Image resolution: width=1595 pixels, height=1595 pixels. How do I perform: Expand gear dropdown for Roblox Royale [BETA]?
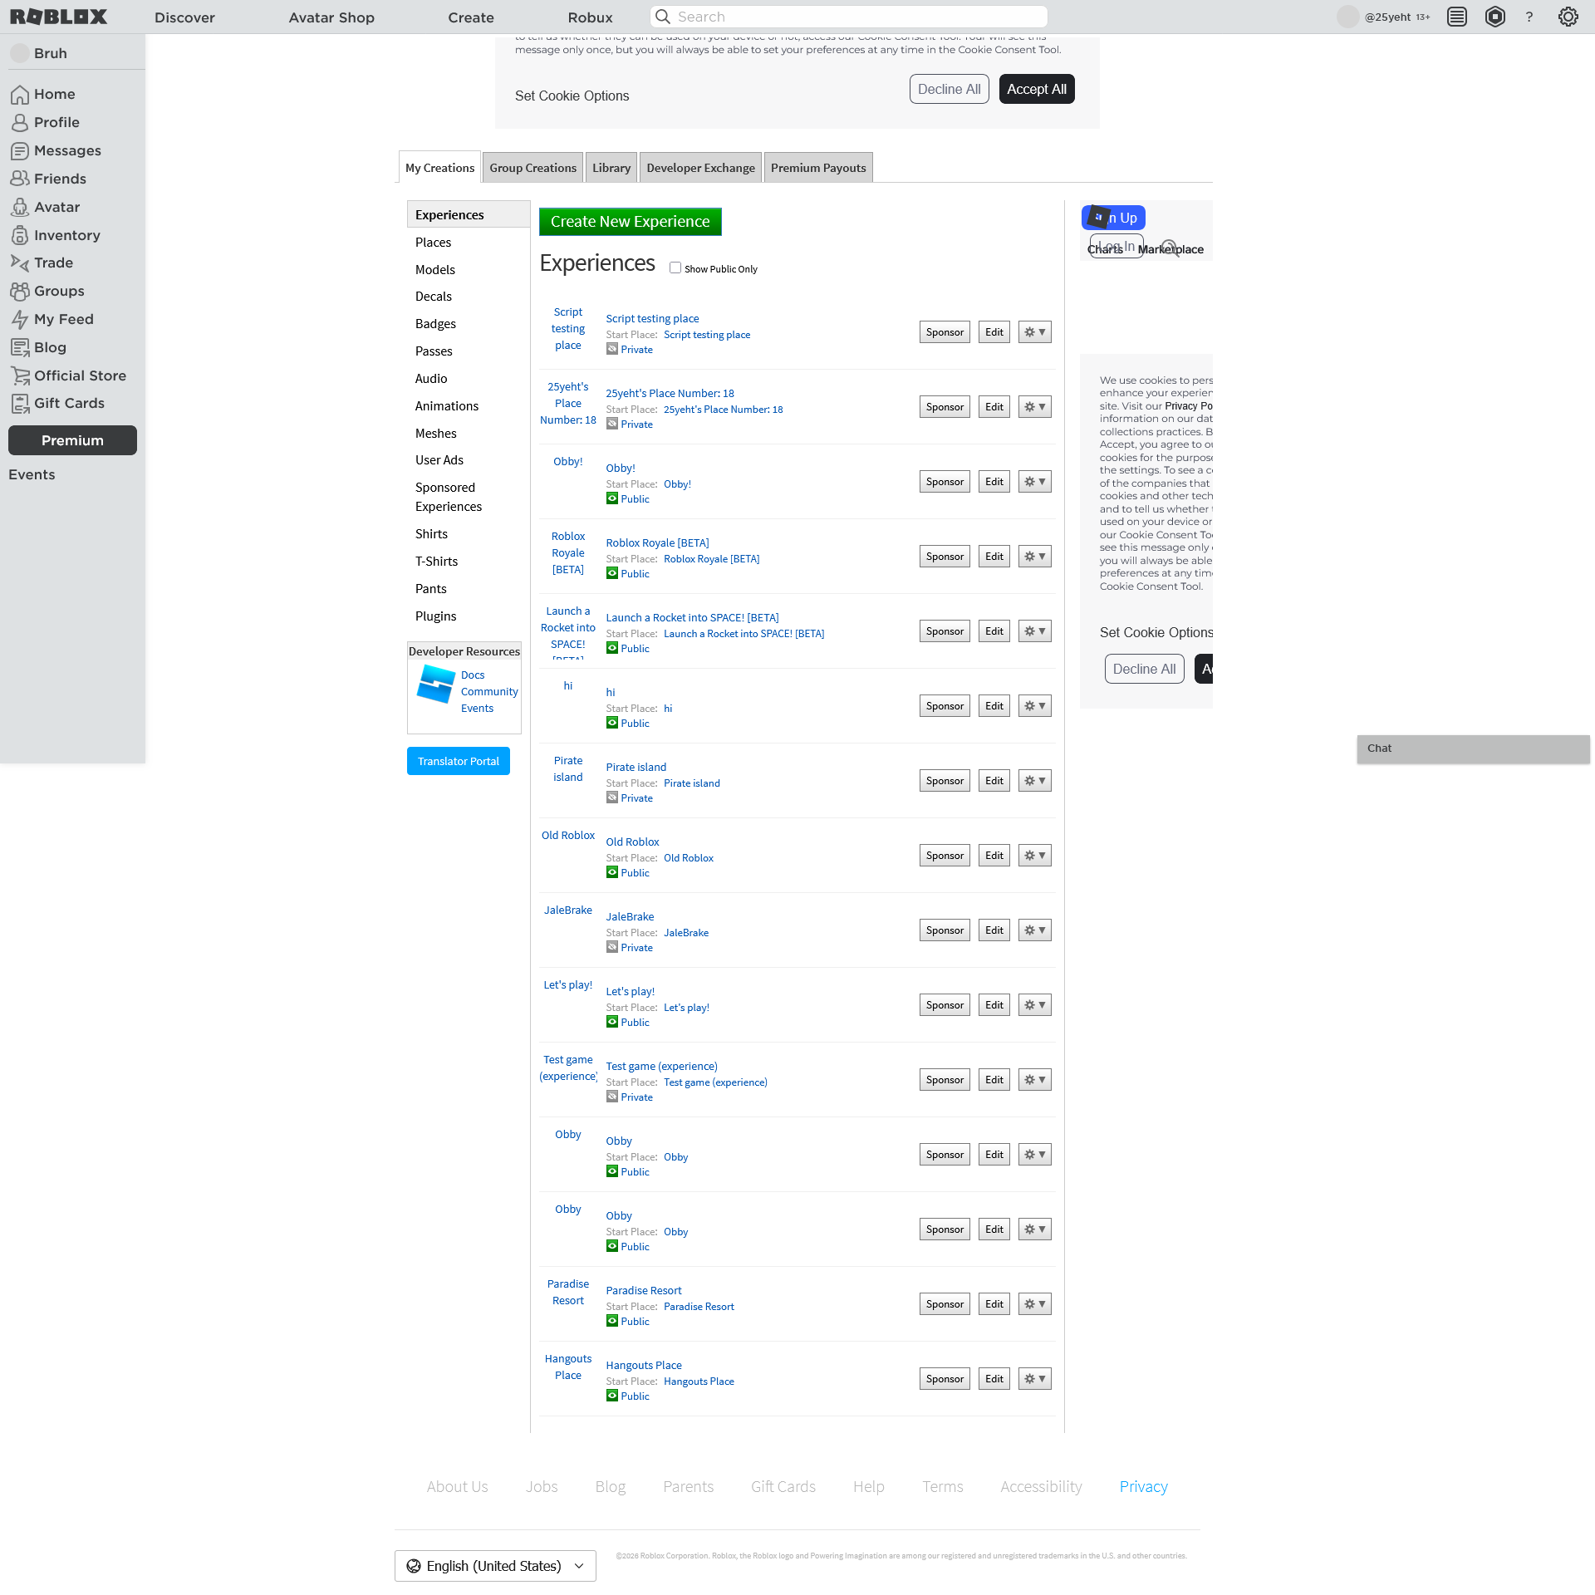pyautogui.click(x=1034, y=557)
